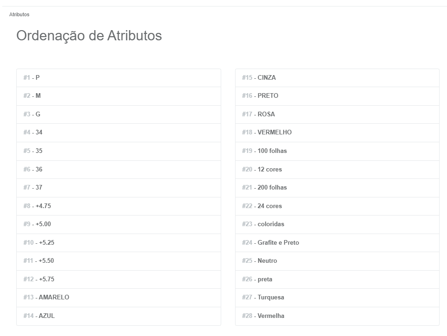Screen dimensions: 447x336
Task: Choose the #3 - G list item
Action: pyautogui.click(x=118, y=114)
